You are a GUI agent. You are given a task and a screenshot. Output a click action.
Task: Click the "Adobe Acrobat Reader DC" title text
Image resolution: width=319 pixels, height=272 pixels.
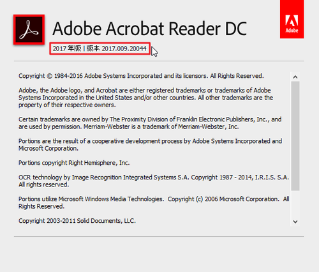pos(149,29)
